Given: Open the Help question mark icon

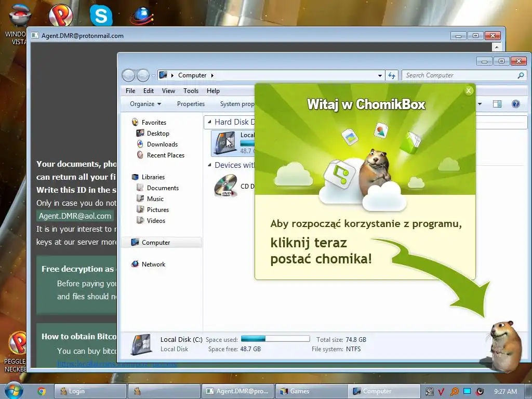Looking at the screenshot, I should 516,104.
